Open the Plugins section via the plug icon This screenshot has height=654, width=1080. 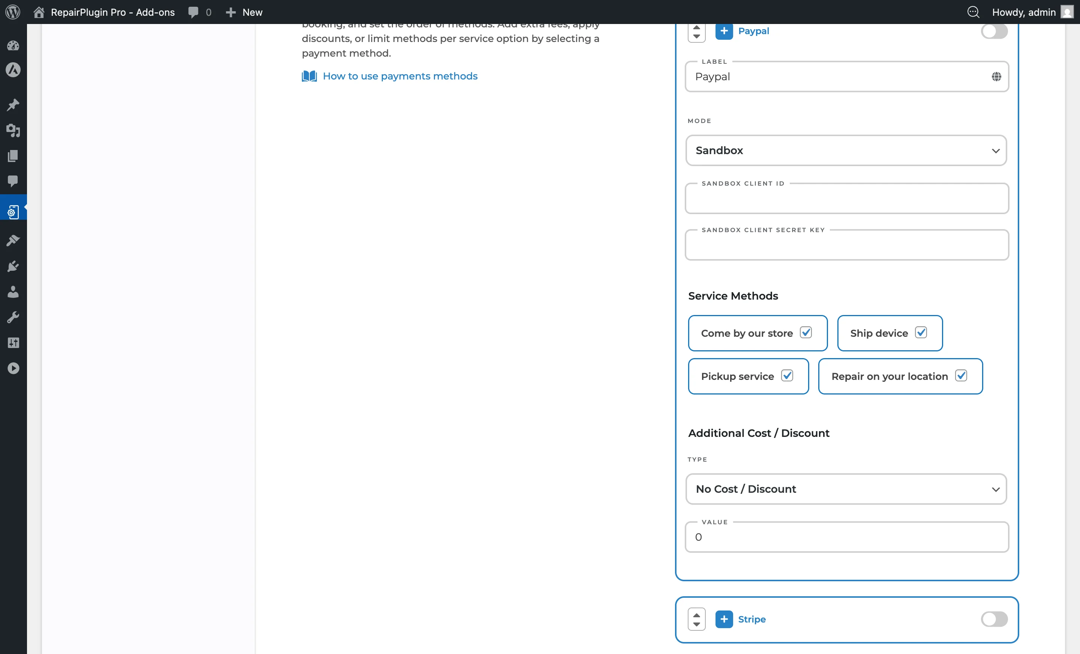(x=12, y=267)
